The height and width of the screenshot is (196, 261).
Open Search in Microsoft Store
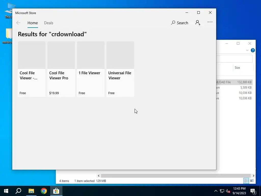tap(179, 23)
